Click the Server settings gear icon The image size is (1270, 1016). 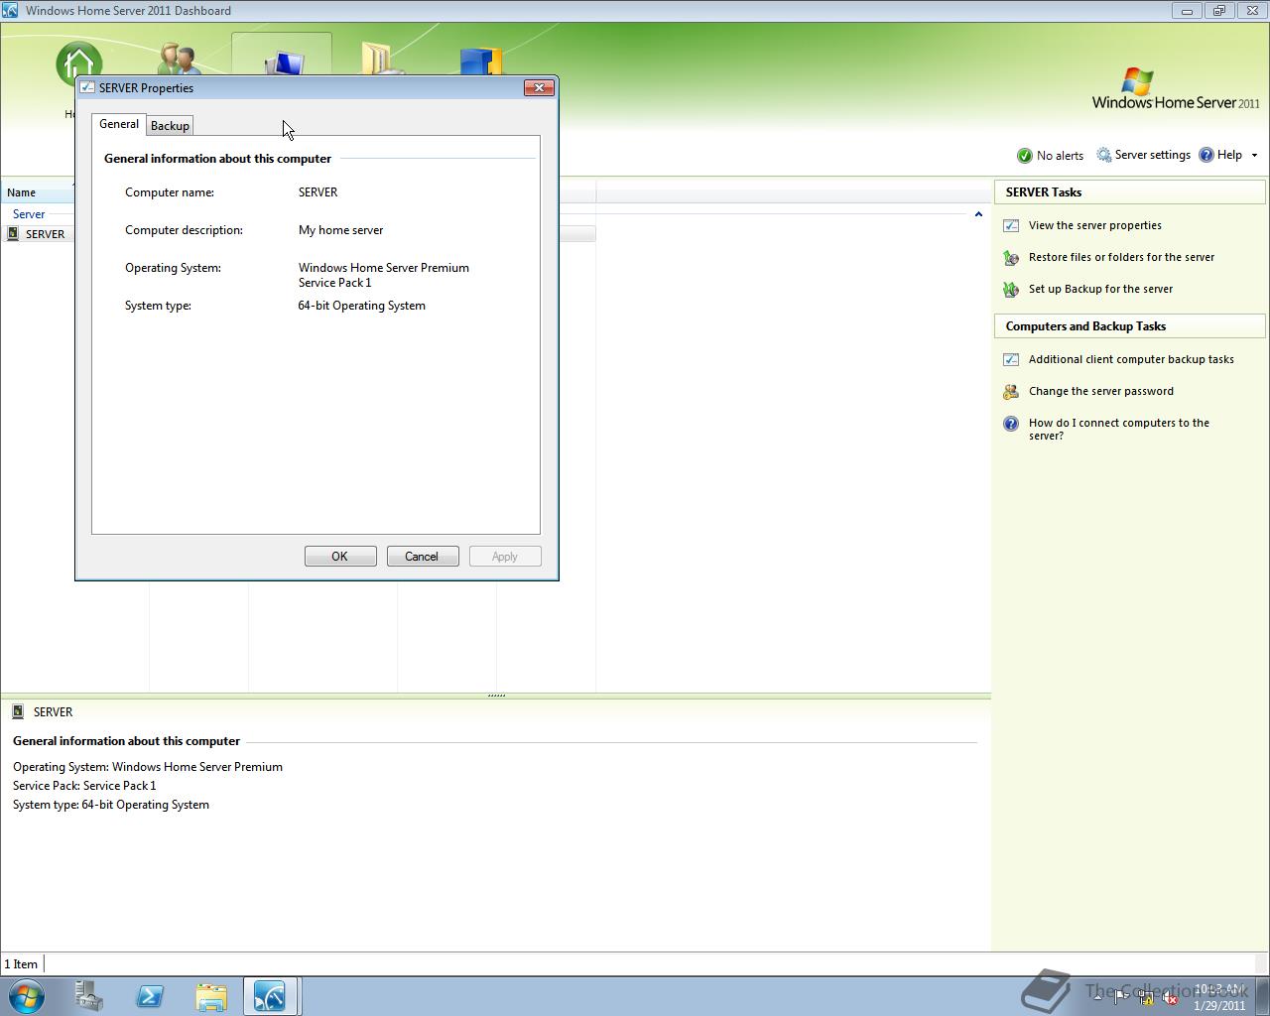(1103, 155)
